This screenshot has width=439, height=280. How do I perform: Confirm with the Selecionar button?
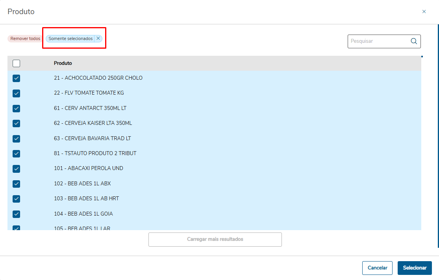click(x=415, y=268)
